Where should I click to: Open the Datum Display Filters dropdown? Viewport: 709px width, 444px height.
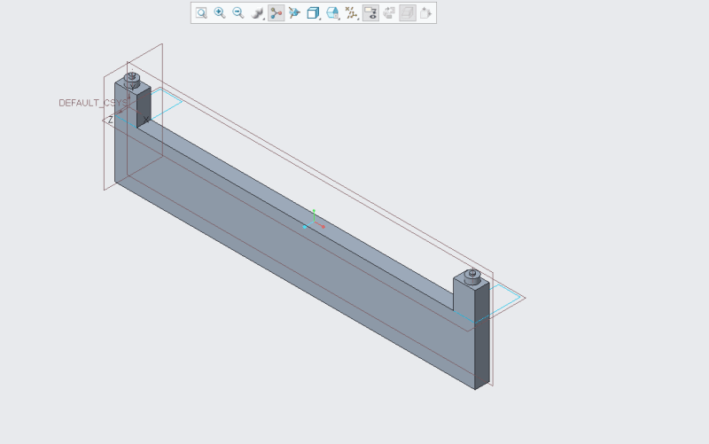(x=351, y=13)
